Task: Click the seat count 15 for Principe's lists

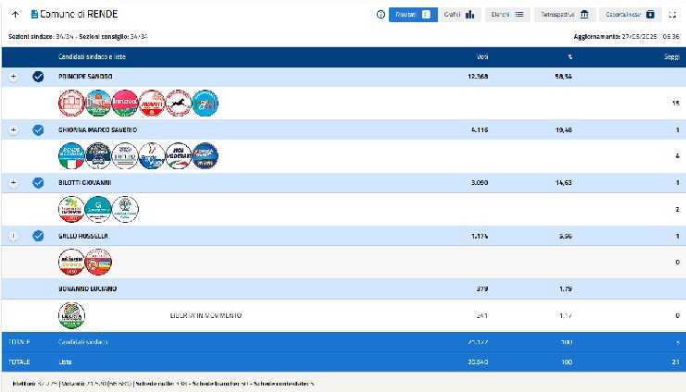Action: point(676,104)
